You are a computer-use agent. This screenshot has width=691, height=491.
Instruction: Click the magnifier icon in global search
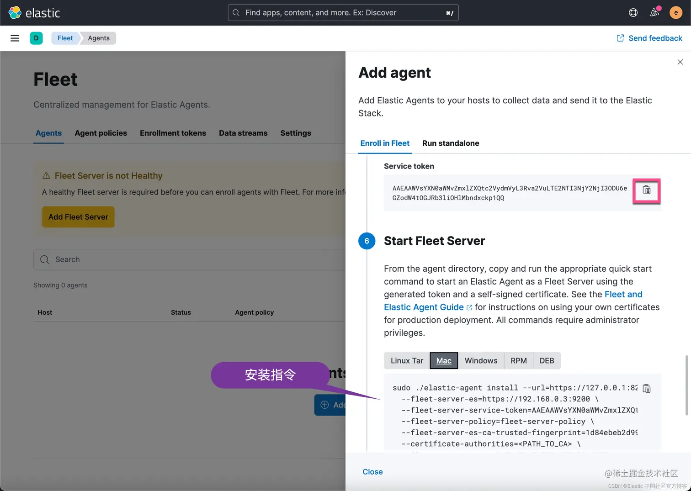pyautogui.click(x=236, y=13)
